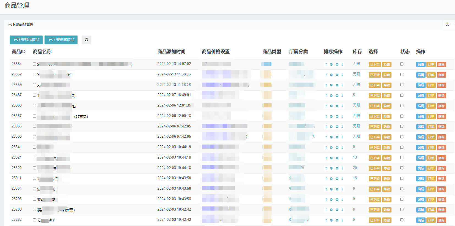Open 订单 for product 28320
The image size is (455, 226).
[431, 168]
